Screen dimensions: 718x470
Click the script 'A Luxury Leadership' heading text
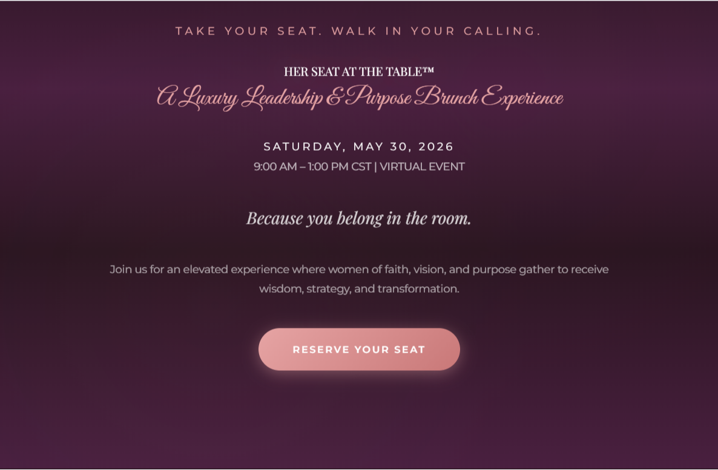[x=240, y=97]
